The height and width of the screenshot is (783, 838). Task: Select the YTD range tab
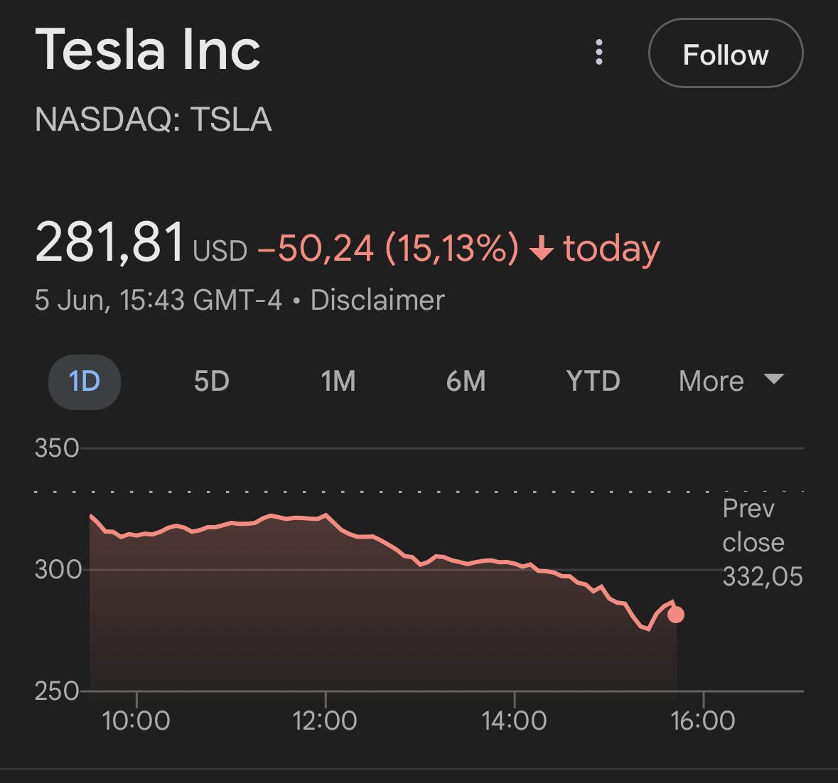click(x=593, y=382)
